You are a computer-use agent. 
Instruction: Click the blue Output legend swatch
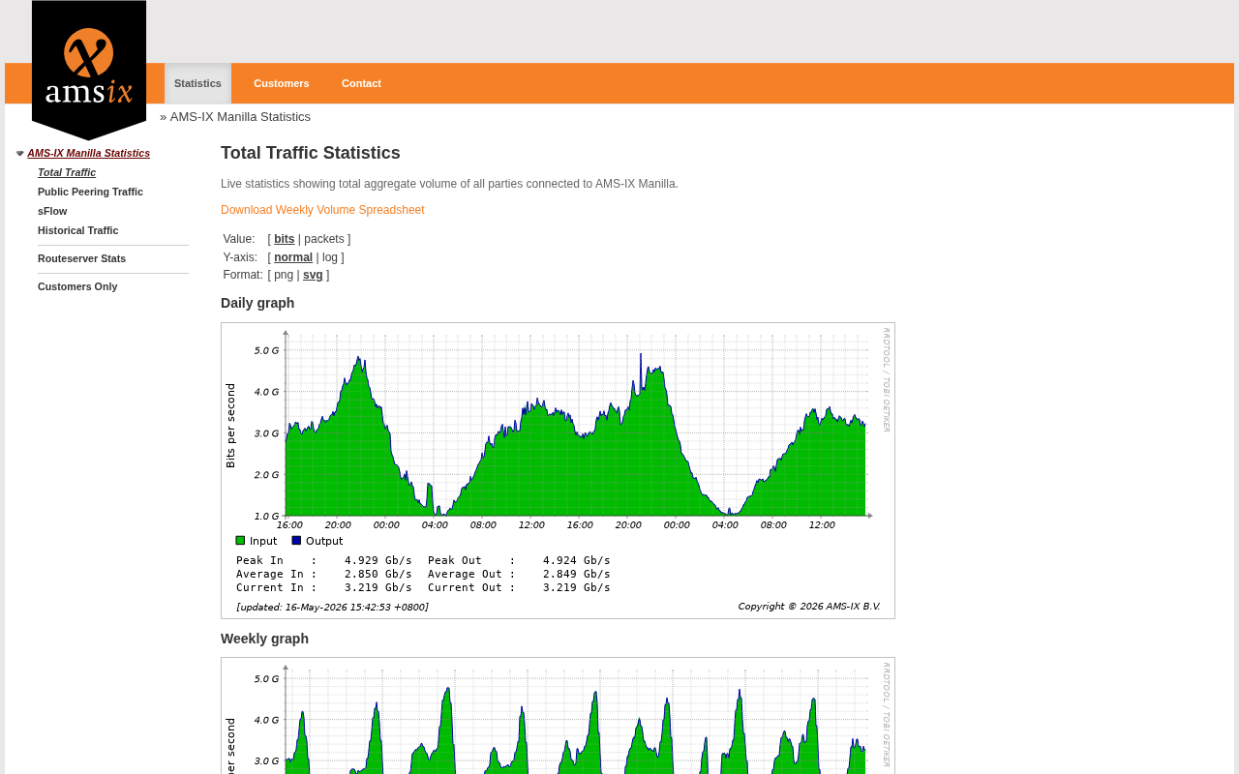[296, 540]
